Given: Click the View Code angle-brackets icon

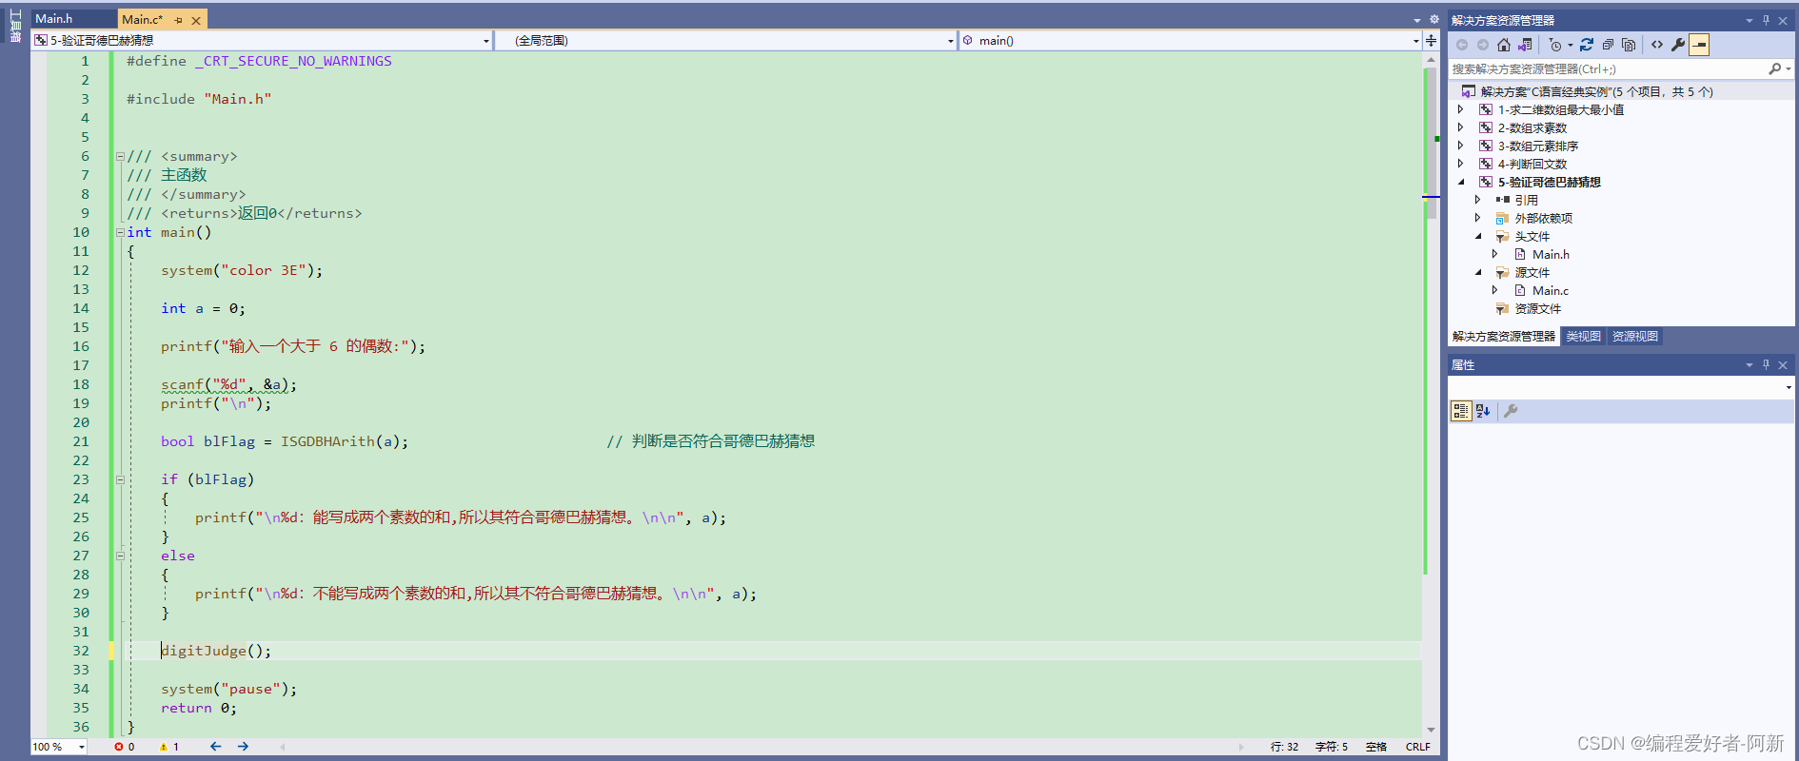Looking at the screenshot, I should 1657,45.
